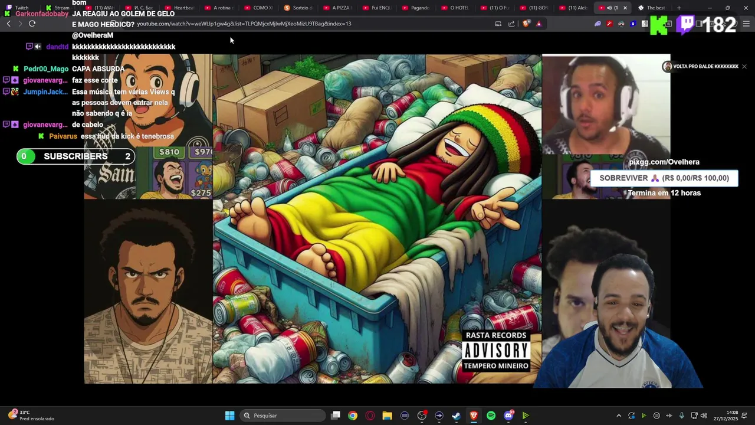Open Steam from the taskbar
The height and width of the screenshot is (425, 755).
456,416
